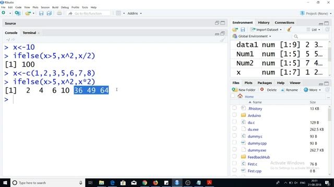Open the New File dropdown arrow
Image resolution: width=334 pixels, height=187 pixels.
10,14
